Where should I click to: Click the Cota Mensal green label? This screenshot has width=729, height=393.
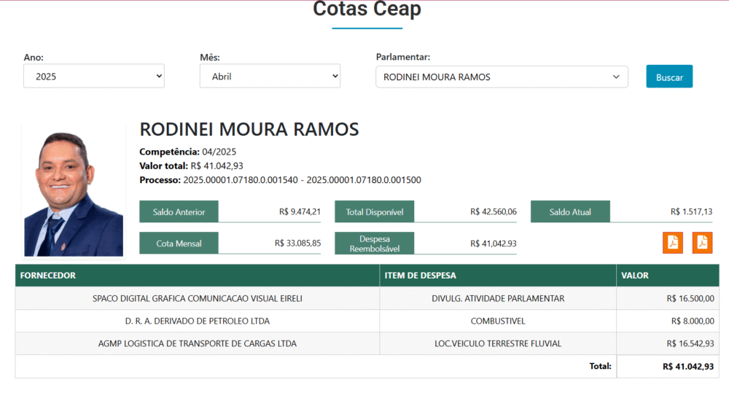coord(179,244)
